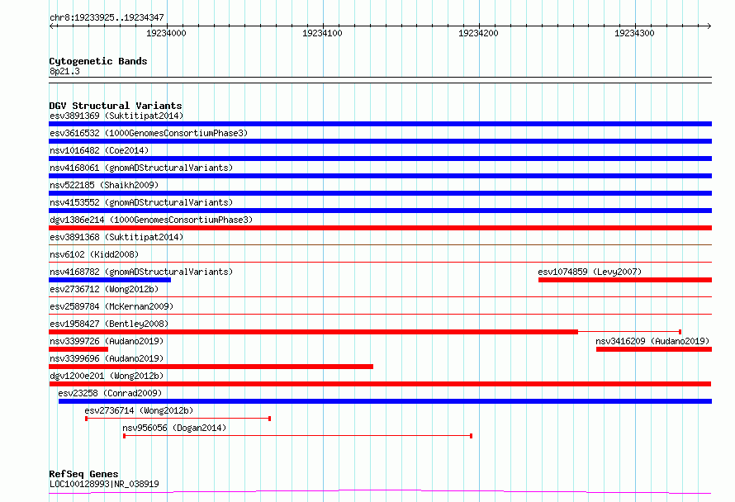Select variant esv1074859 (Levy2007) label

coord(590,272)
